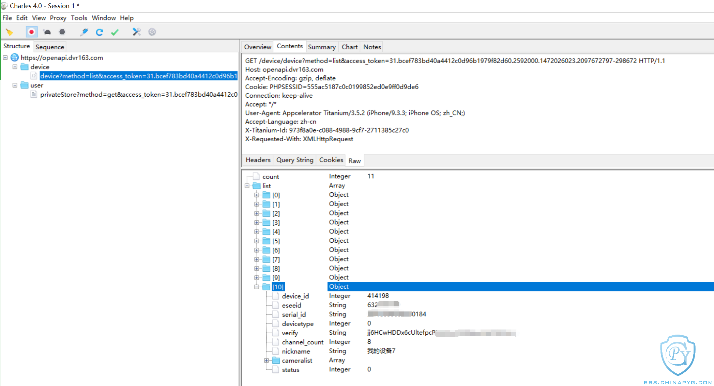Open Settings gear icon
The height and width of the screenshot is (386, 714).
(x=152, y=32)
